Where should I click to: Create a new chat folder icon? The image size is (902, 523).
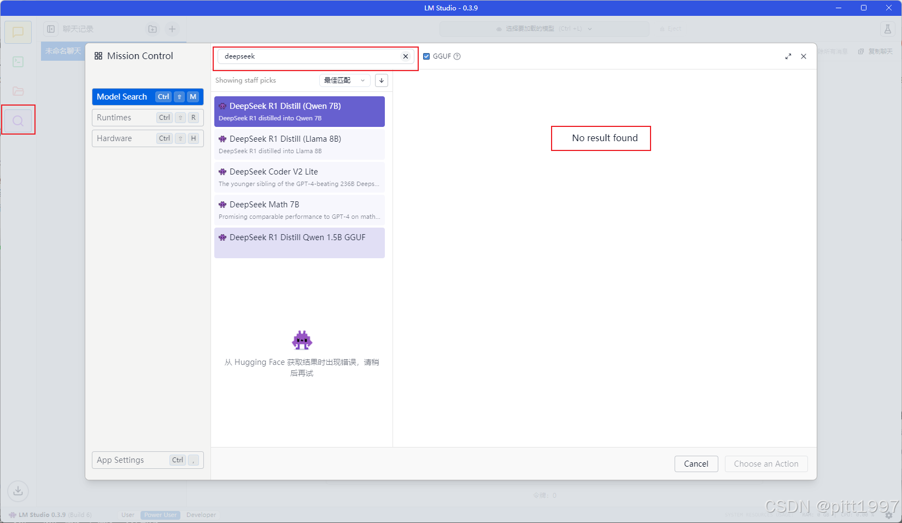coord(153,29)
